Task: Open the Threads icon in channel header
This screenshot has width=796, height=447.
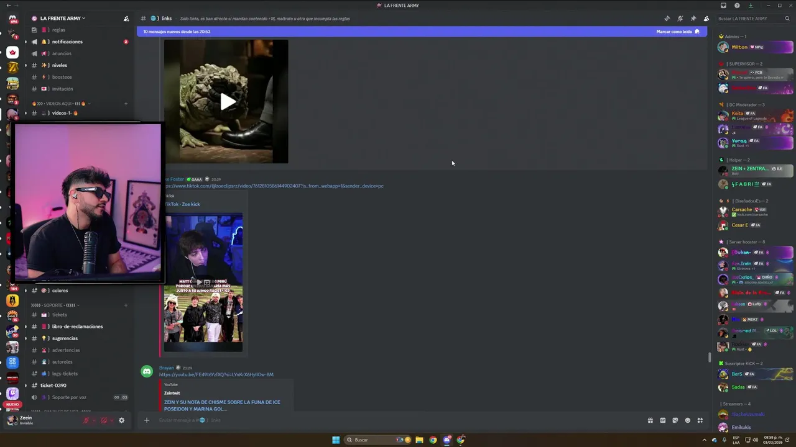Action: click(667, 19)
